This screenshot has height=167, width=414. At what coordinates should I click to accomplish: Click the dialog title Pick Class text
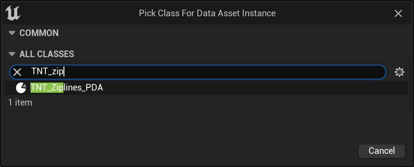coord(207,13)
